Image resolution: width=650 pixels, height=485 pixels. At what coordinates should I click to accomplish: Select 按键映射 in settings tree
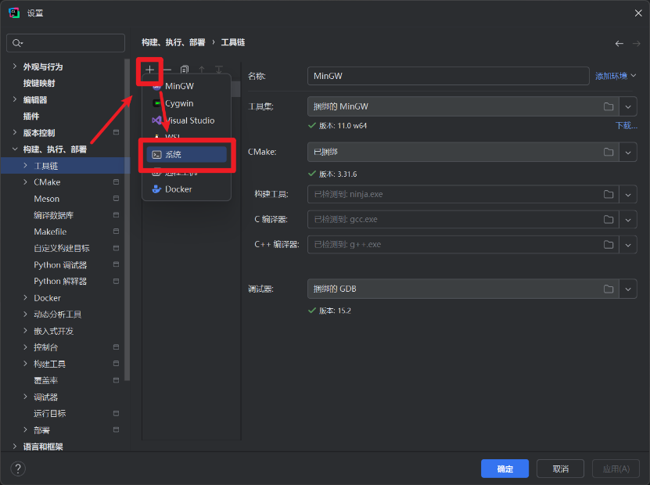[x=39, y=84]
